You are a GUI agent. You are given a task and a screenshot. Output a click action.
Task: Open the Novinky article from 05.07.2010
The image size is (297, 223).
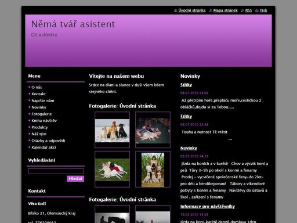pos(189,148)
